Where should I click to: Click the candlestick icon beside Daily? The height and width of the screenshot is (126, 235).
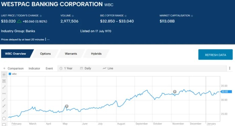[81, 69]
